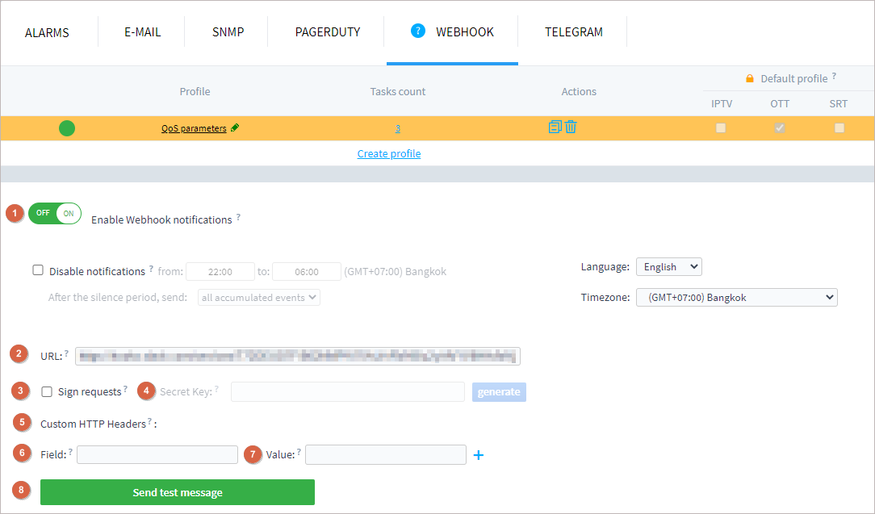Enable Webhook notifications switch
Viewport: 875px width, 514px height.
click(x=54, y=213)
